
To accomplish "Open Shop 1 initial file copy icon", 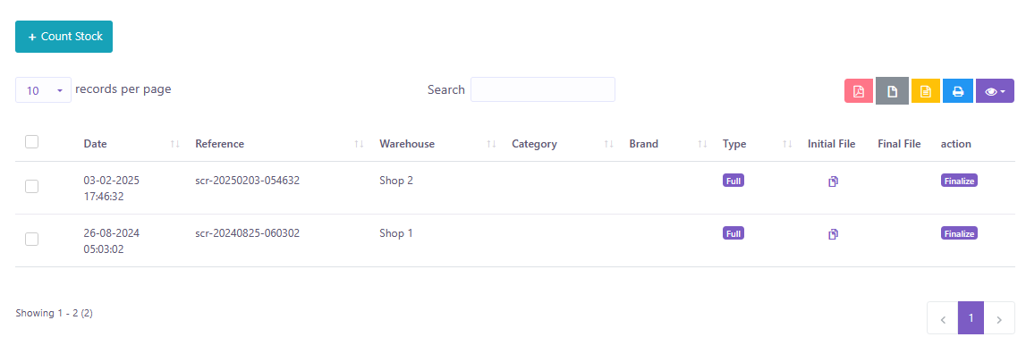I will tap(833, 233).
